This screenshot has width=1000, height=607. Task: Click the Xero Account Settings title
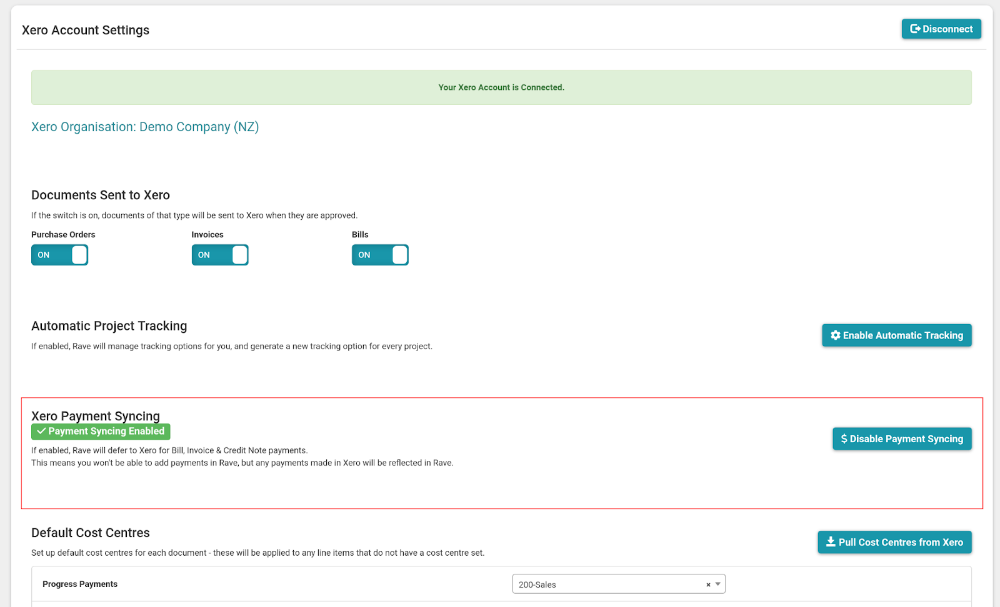pos(86,30)
